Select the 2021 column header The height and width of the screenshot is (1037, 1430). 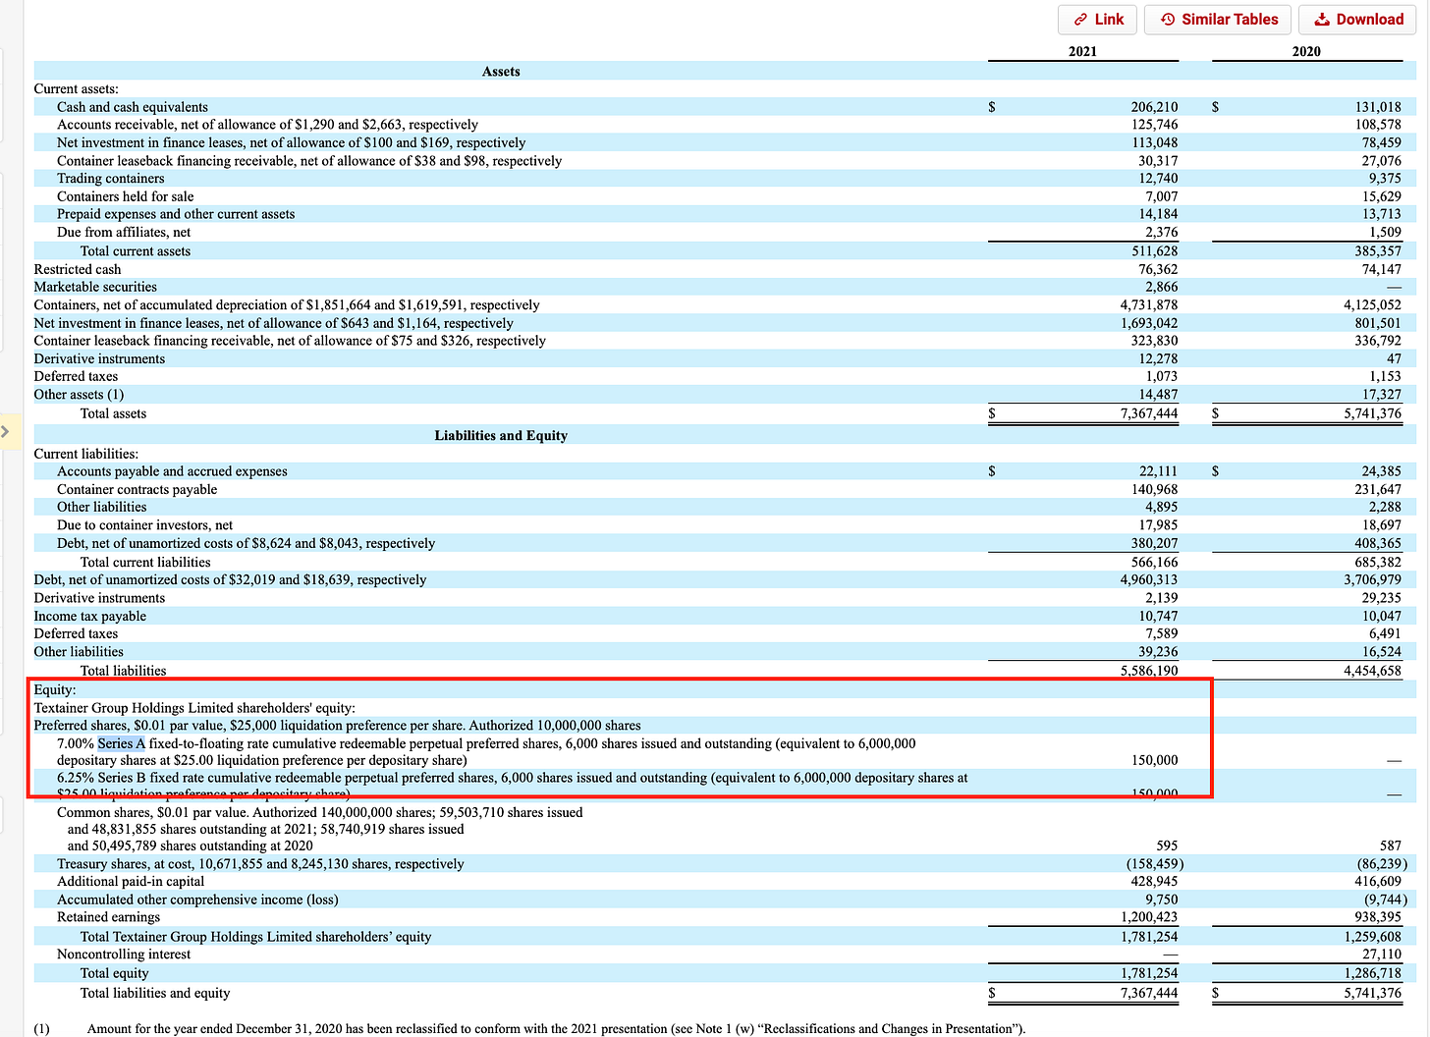tap(1082, 51)
